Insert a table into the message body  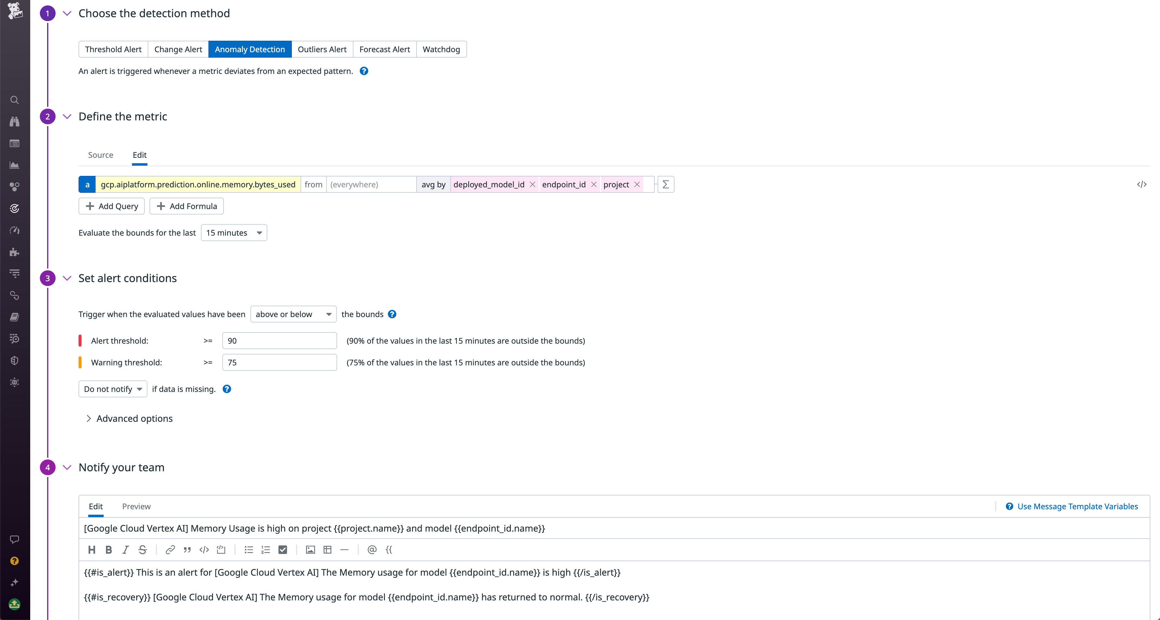pos(327,549)
